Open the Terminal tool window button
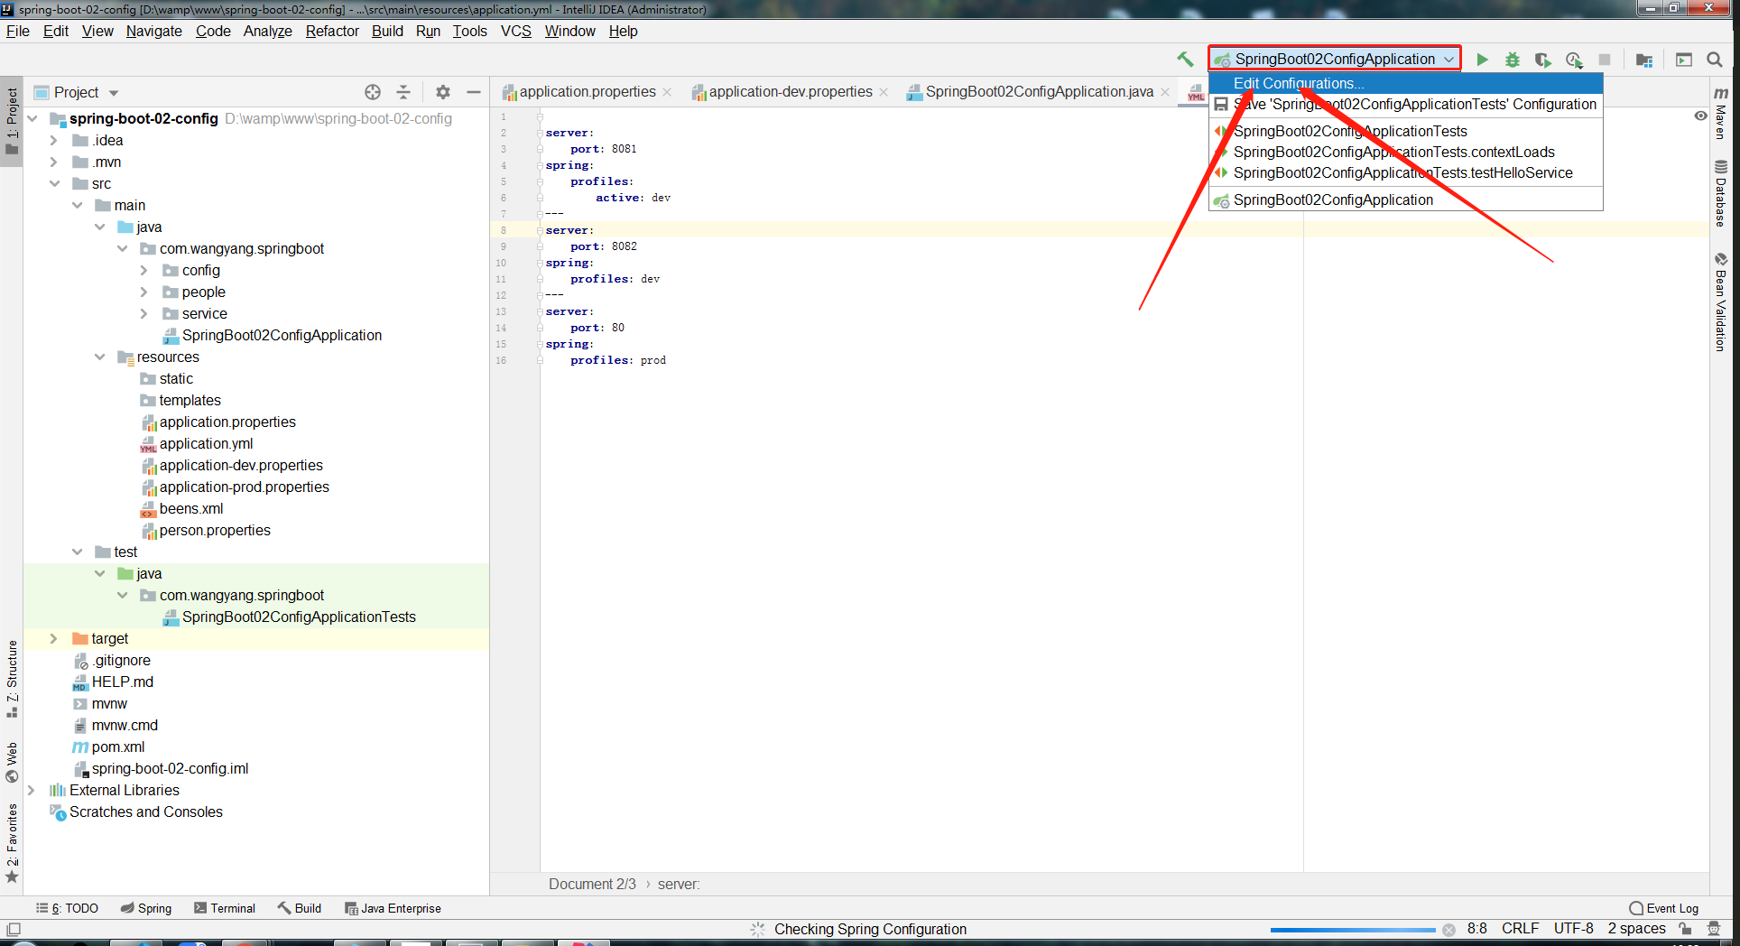The width and height of the screenshot is (1740, 946). (225, 909)
